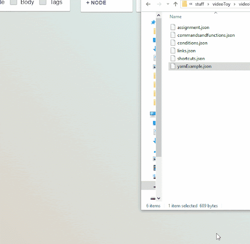
Task: Click '1 item selected 689 bytes' status text
Action: coord(193,206)
